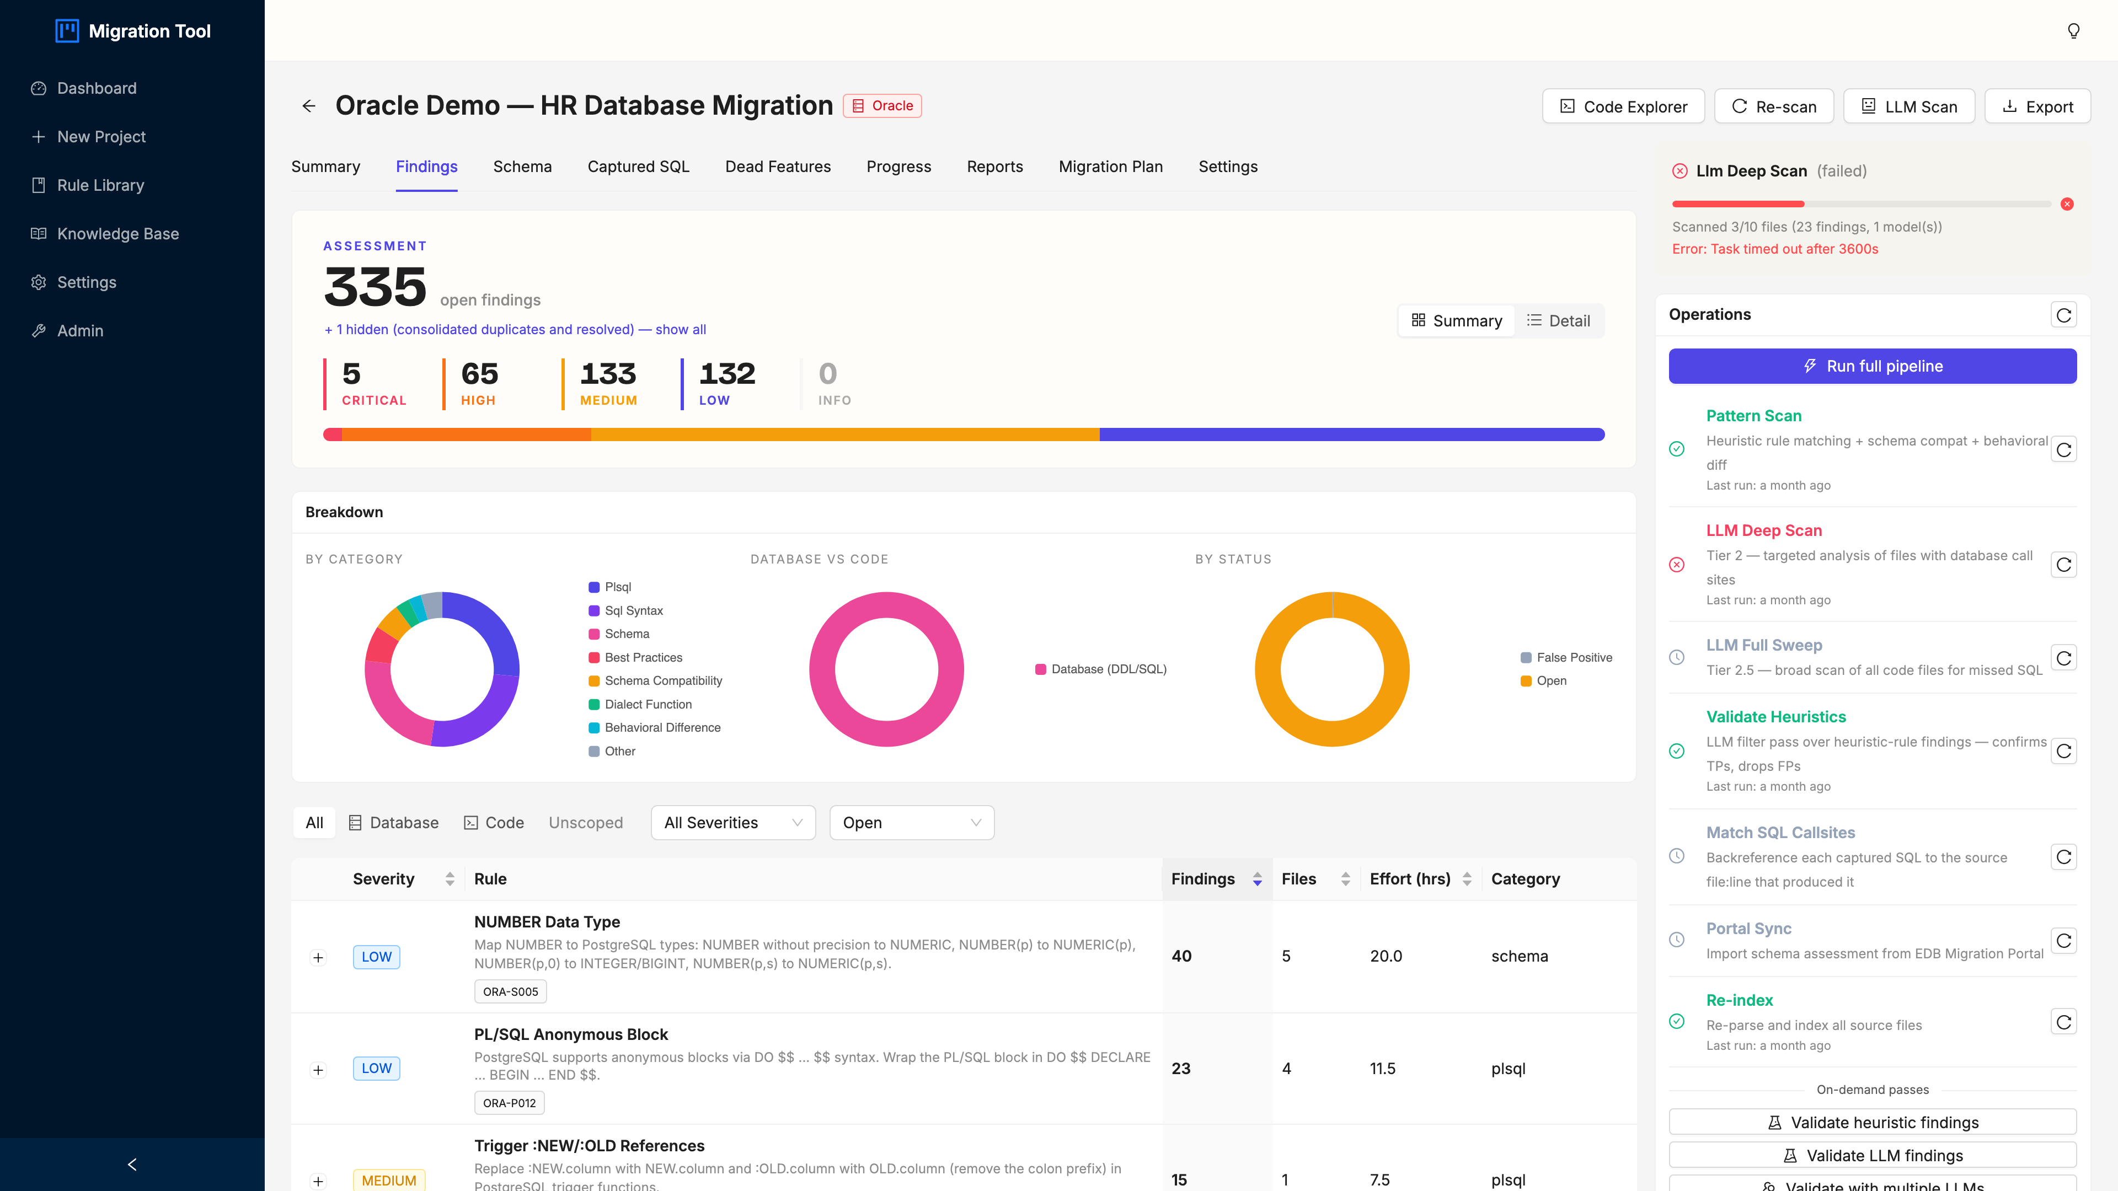This screenshot has width=2118, height=1191.
Task: Toggle Plsql legend in category chart
Action: coord(610,587)
